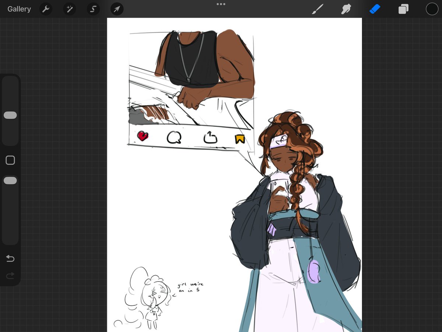Screen dimensions: 442x332
Task: Select the Paint brush tool
Action: (x=317, y=9)
